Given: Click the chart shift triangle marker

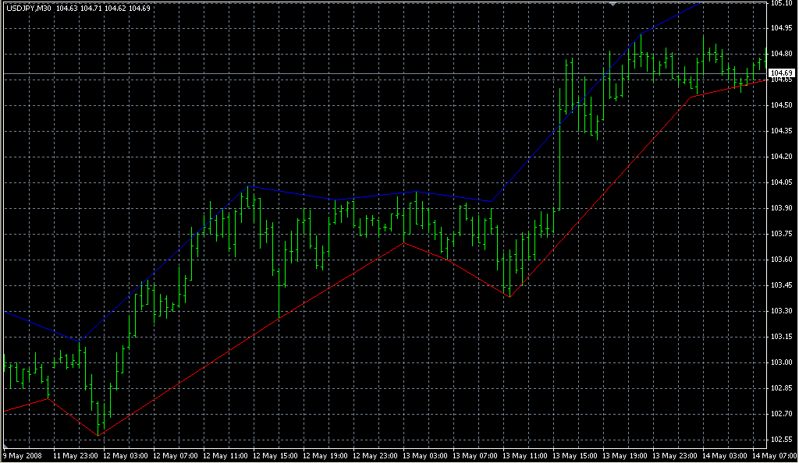Looking at the screenshot, I should pos(613,4).
